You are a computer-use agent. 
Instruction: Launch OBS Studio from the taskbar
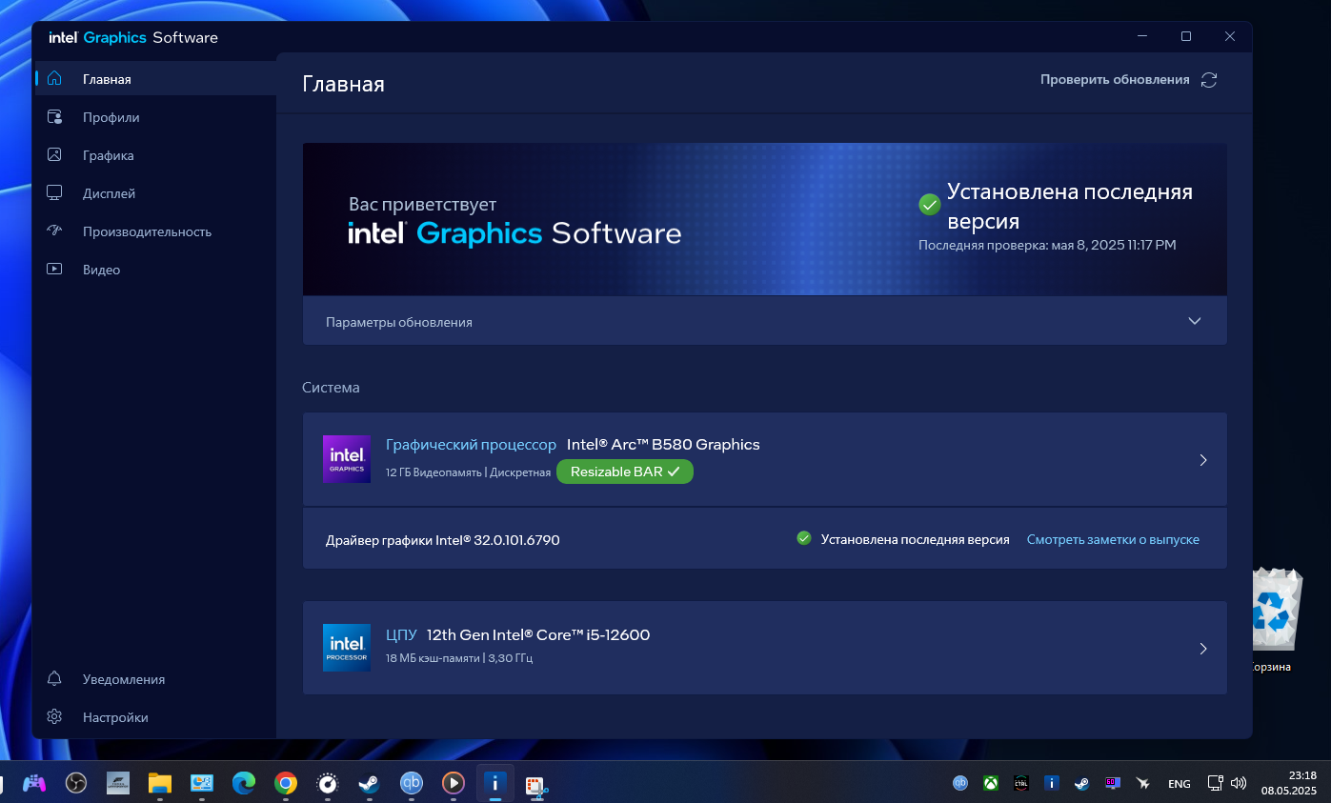point(76,783)
